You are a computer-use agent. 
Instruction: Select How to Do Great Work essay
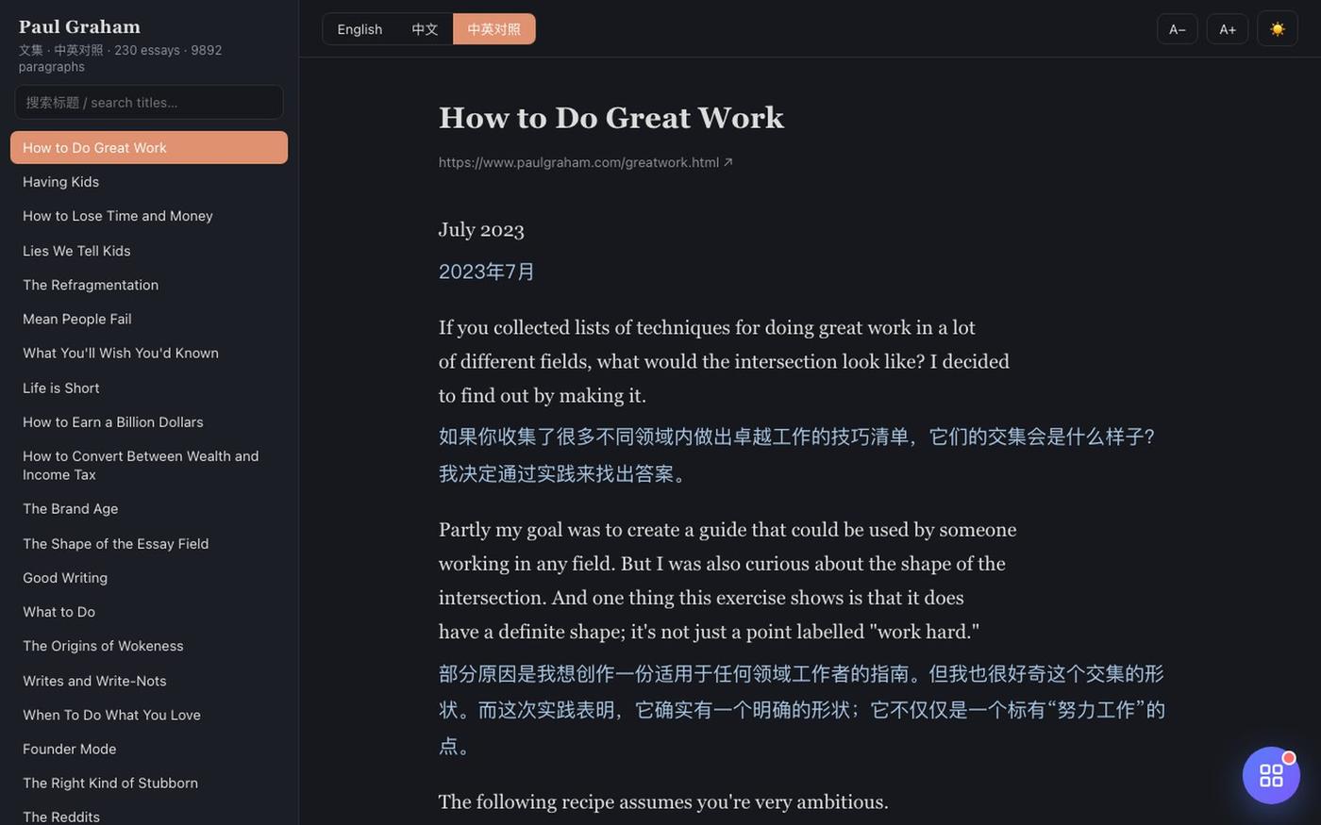click(149, 148)
